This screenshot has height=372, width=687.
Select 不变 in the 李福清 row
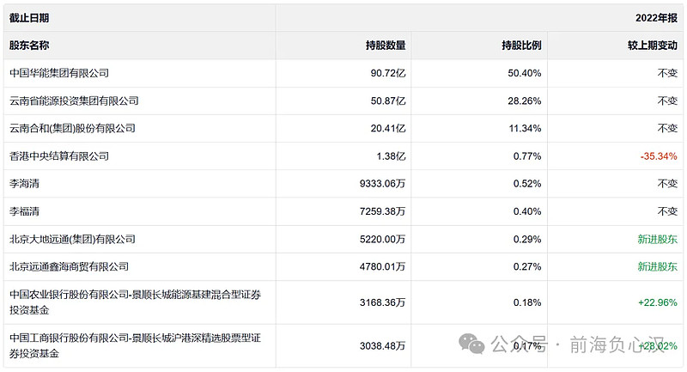click(x=667, y=211)
